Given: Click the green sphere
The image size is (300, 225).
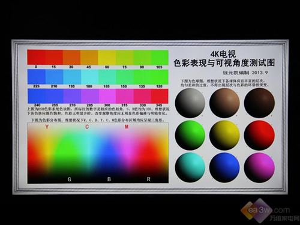Looking at the screenshot, I should point(190,136).
